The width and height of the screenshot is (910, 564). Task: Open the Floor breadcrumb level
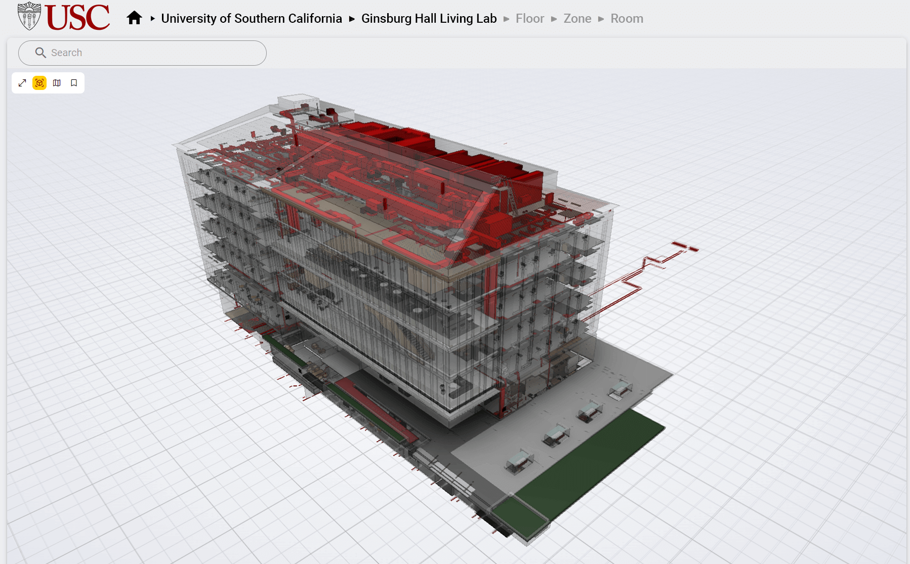529,19
